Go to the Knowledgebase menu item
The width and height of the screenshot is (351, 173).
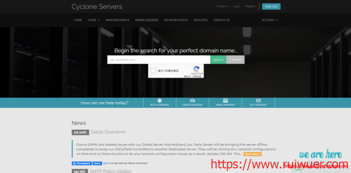[x=147, y=20]
